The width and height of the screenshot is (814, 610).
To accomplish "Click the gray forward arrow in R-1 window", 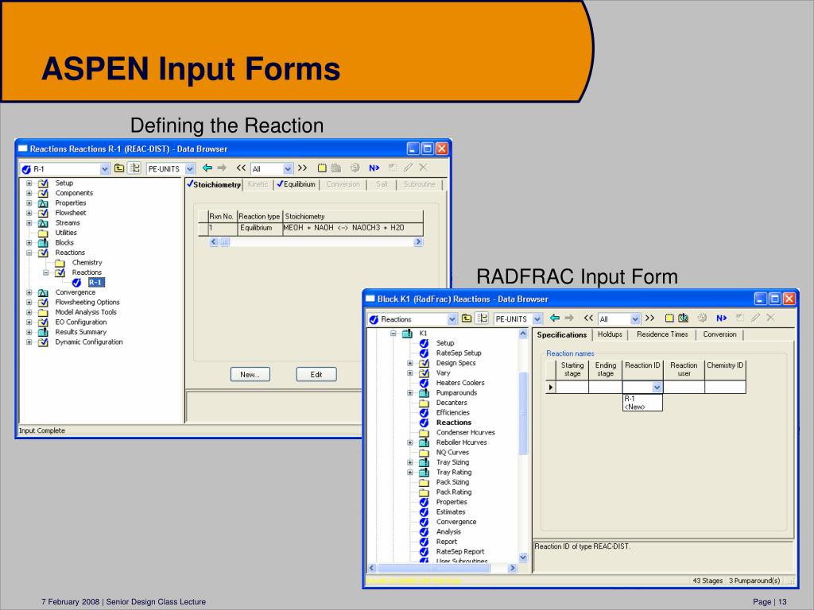I will pyautogui.click(x=222, y=168).
